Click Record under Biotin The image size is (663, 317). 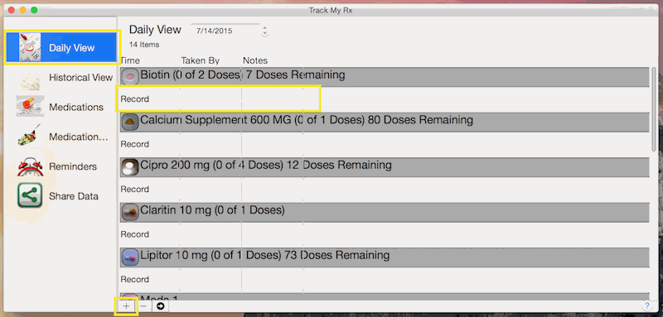click(x=135, y=99)
